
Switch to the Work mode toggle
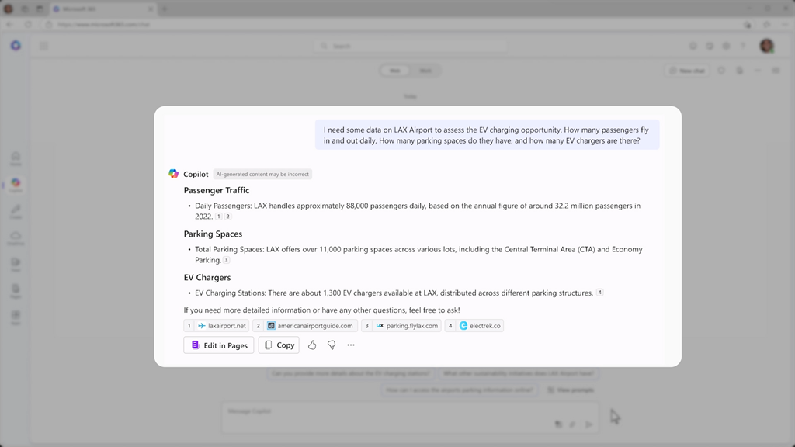(425, 71)
